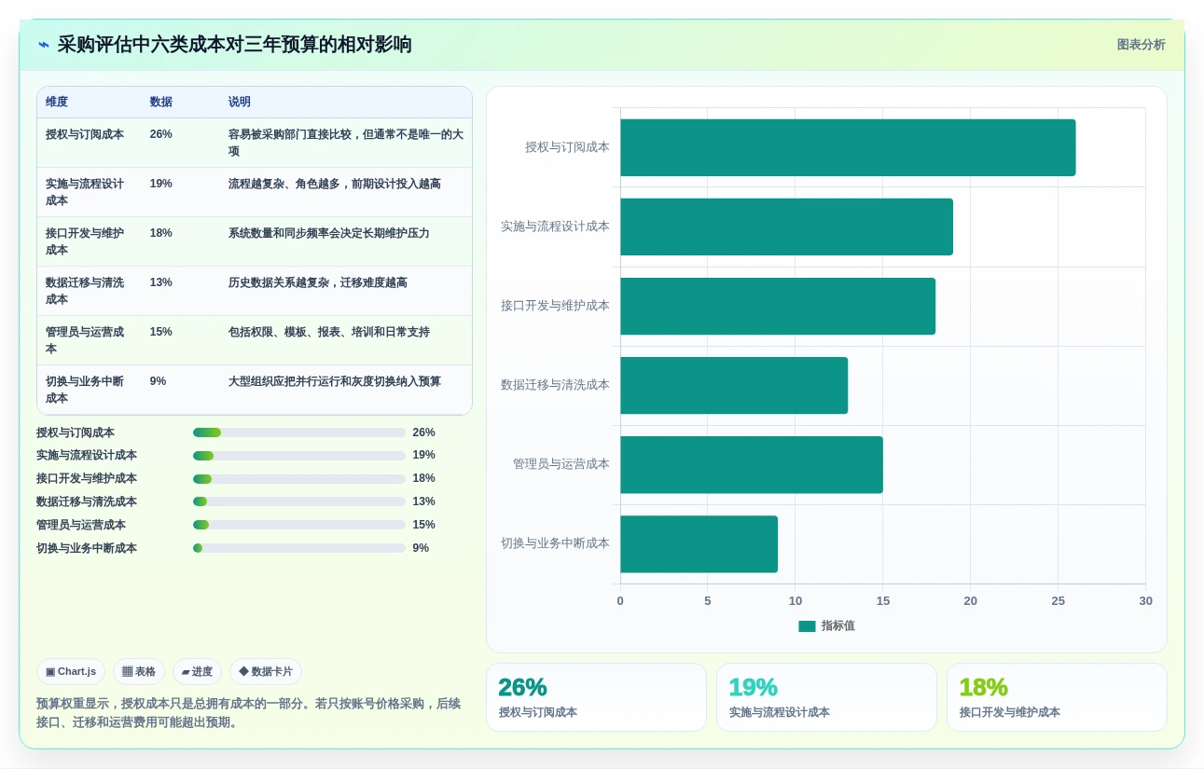Click x-axis tick label 30
The height and width of the screenshot is (769, 1204).
[1145, 601]
